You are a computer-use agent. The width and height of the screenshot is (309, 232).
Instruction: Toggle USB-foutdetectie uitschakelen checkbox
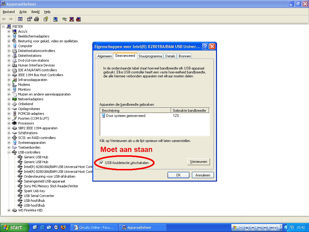101,163
